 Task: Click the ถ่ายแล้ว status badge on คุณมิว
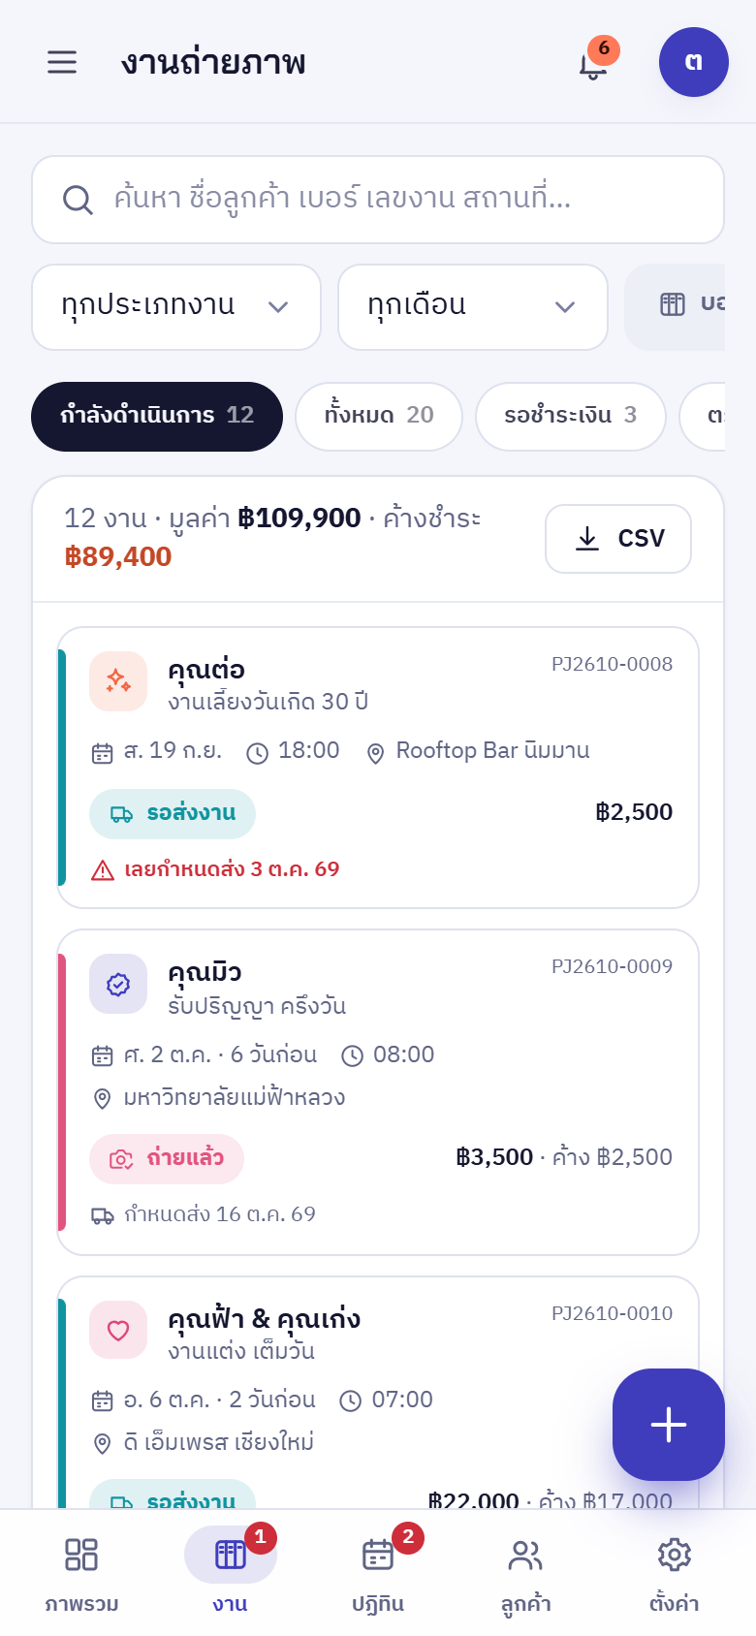(x=167, y=1158)
